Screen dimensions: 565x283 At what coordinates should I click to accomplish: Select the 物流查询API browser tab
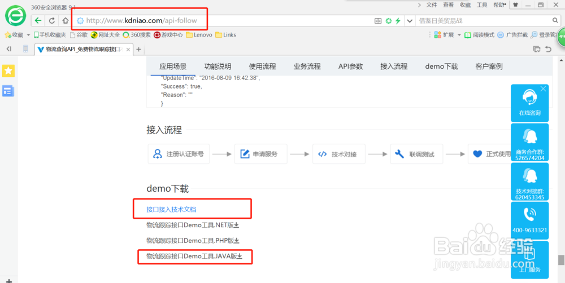click(x=84, y=49)
